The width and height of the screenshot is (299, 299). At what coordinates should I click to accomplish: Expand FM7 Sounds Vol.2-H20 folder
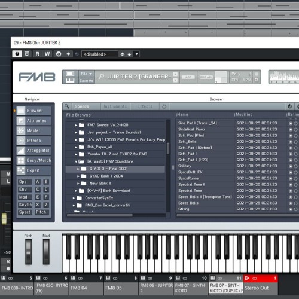tap(76, 125)
